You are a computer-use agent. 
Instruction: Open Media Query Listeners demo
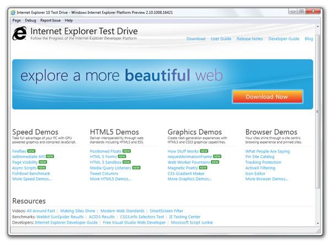[x=110, y=168]
